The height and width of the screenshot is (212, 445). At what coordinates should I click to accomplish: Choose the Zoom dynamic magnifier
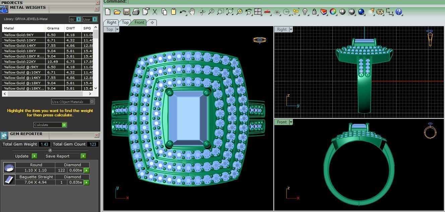211,12
